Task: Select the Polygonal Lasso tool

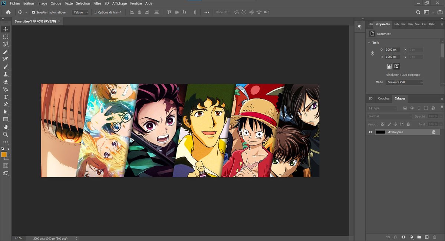Action: pos(6,44)
